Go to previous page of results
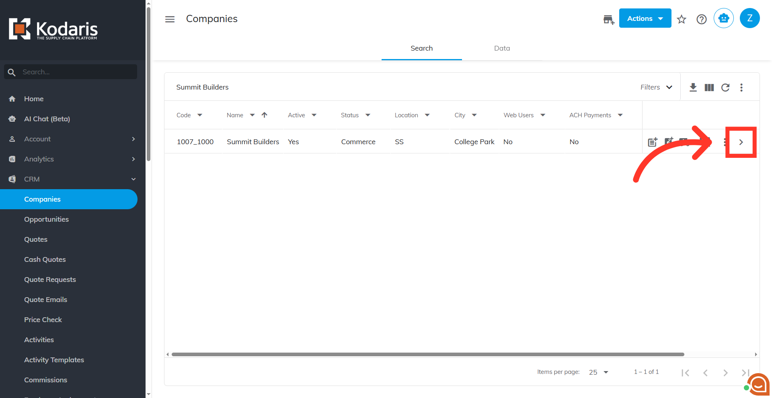This screenshot has width=772, height=398. coord(705,373)
